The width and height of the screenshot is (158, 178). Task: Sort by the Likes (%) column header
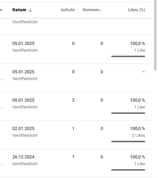[x=136, y=10]
